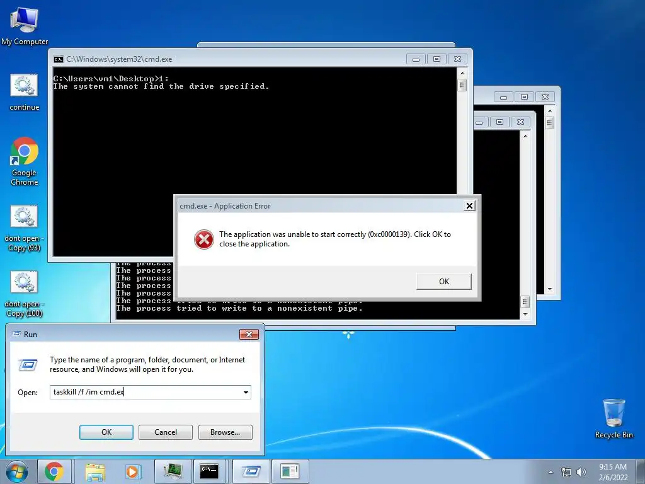Select the Google Chrome desktop shortcut
Screen dimensions: 645x484
pos(25,161)
